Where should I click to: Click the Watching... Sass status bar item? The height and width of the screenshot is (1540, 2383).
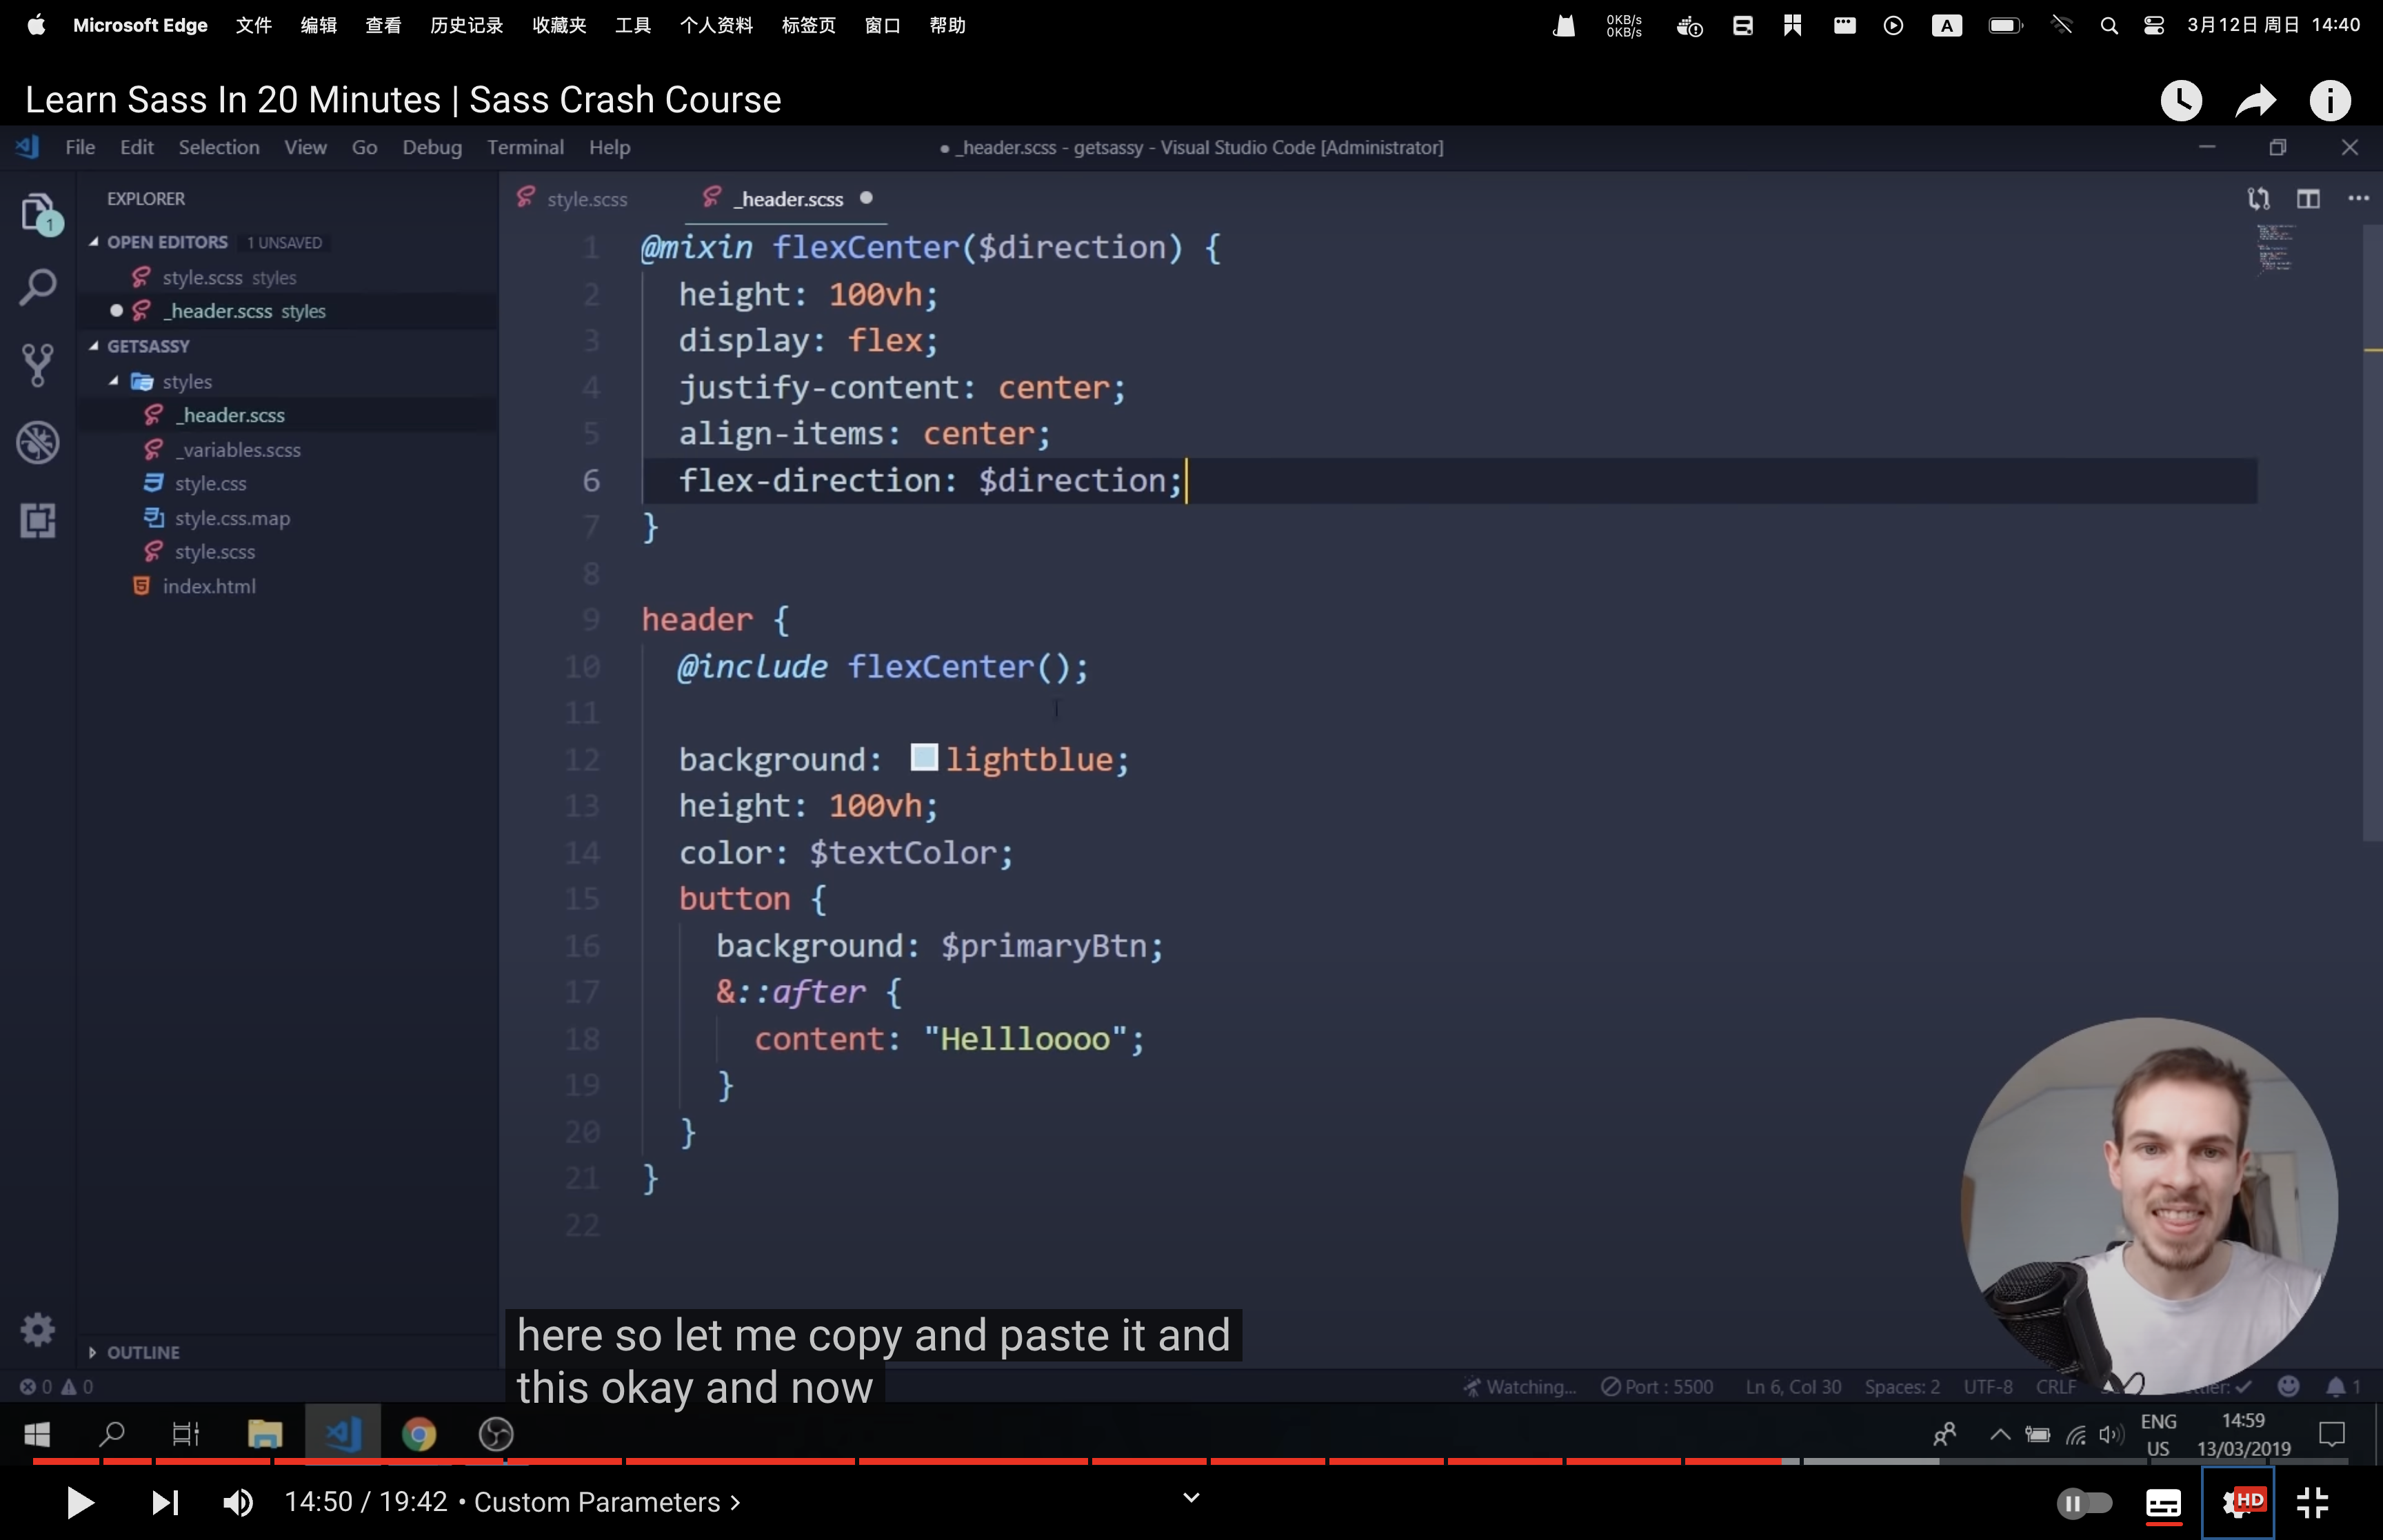pyautogui.click(x=1519, y=1387)
